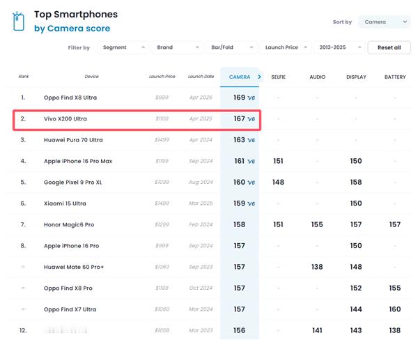Click the Launch Date column header

201,77
